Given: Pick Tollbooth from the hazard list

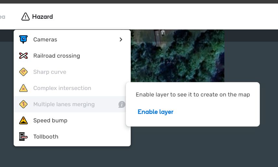Looking at the screenshot, I should (x=46, y=137).
